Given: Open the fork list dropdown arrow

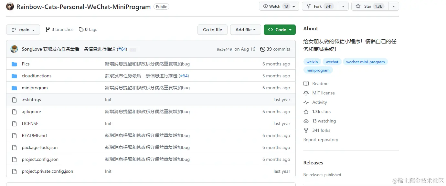Looking at the screenshot, I should (343, 6).
